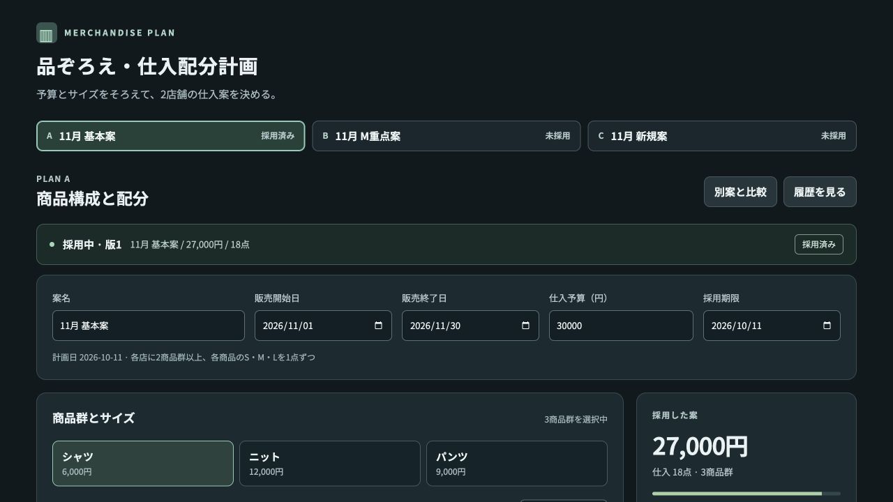Image resolution: width=893 pixels, height=502 pixels.
Task: Click the 3商品群を選択中 text
Action: pos(576,420)
